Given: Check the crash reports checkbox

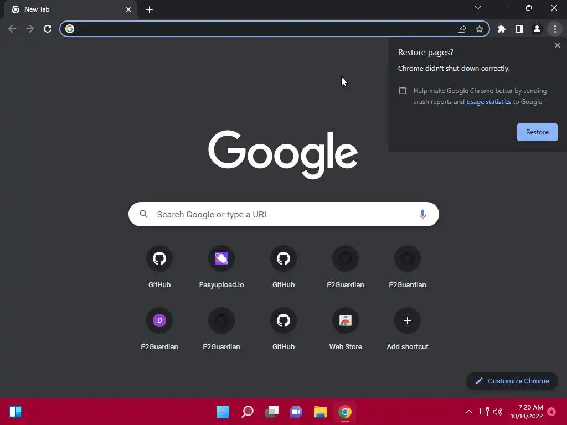Looking at the screenshot, I should click(403, 91).
